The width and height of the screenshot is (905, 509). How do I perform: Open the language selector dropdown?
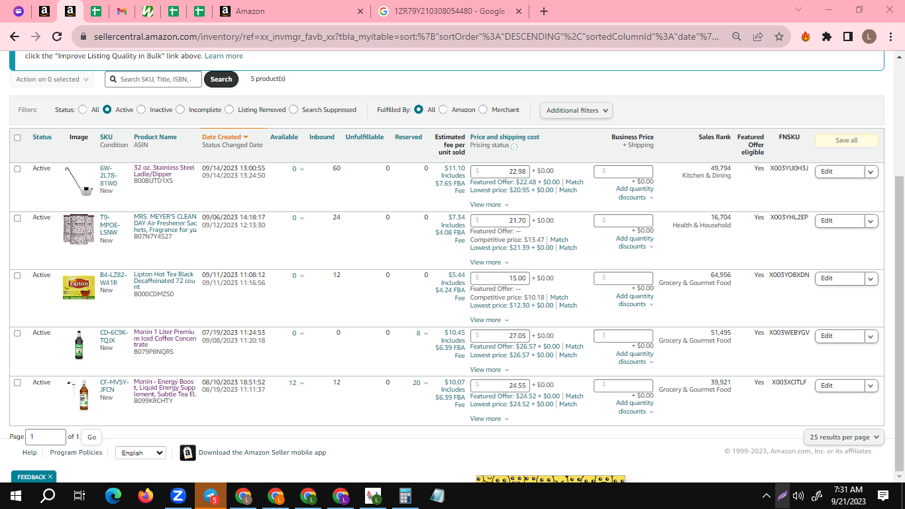point(140,453)
